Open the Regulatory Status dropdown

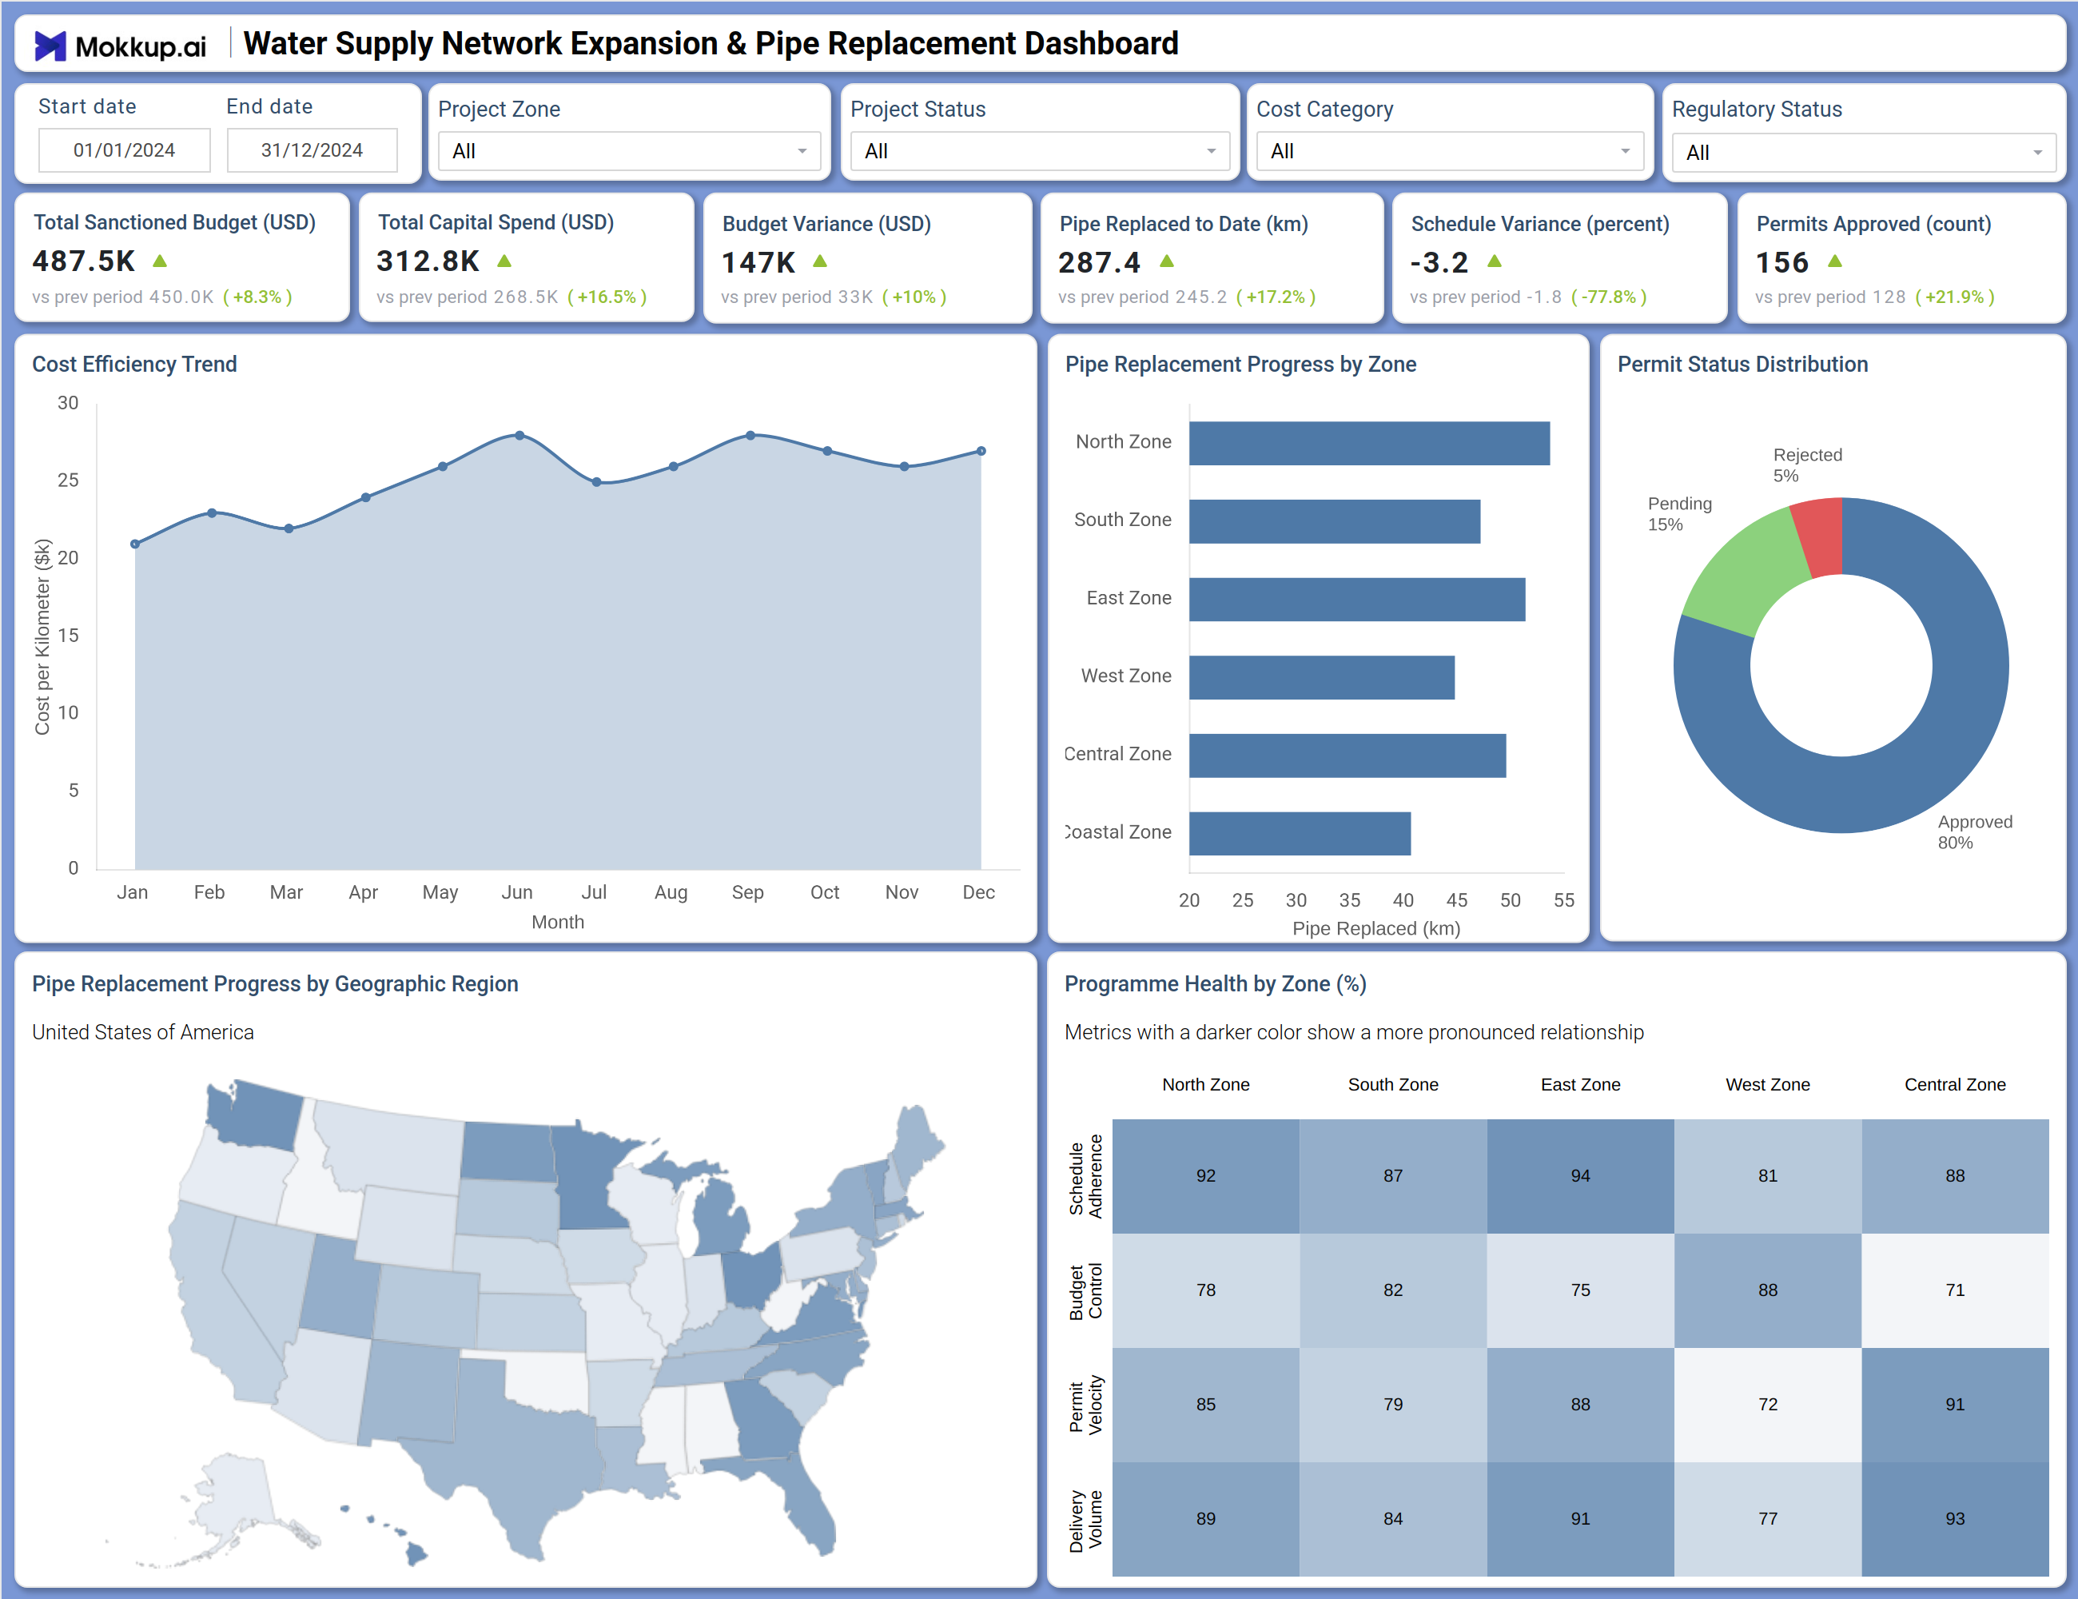tap(1863, 152)
